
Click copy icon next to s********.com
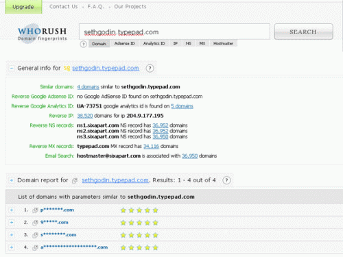(35, 235)
